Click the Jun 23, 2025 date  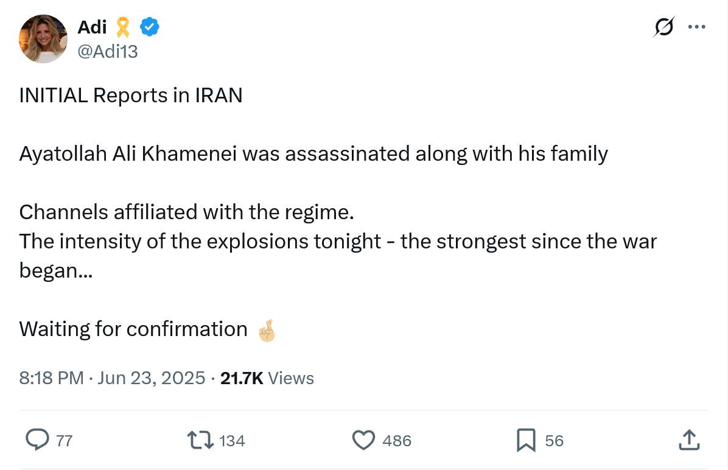[151, 378]
